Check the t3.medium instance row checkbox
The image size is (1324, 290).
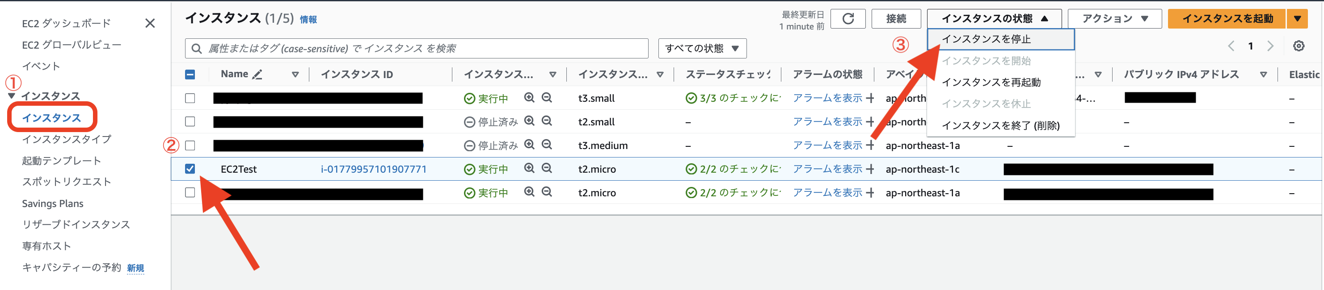point(190,145)
